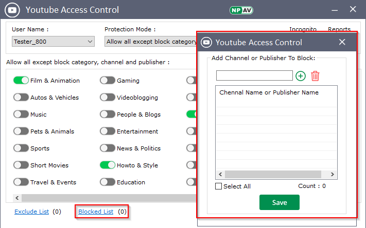Viewport: 366px width, 228px height.
Task: Enable the Gaming category toggle
Action: [x=107, y=81]
